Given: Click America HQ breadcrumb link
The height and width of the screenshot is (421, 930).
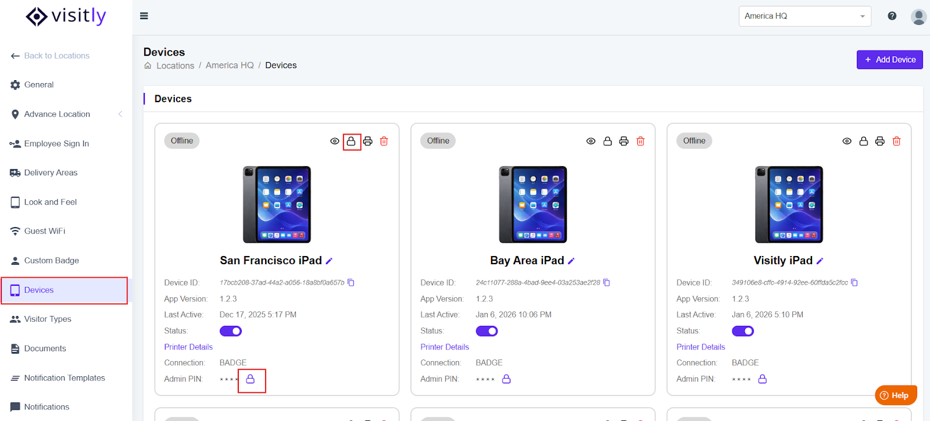Looking at the screenshot, I should [x=230, y=66].
